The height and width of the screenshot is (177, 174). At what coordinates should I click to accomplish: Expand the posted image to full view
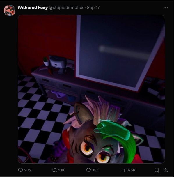pyautogui.click(x=92, y=89)
